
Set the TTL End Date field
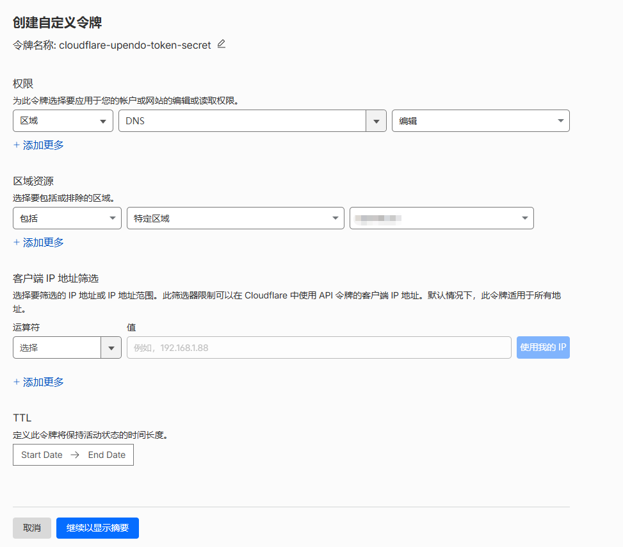106,455
